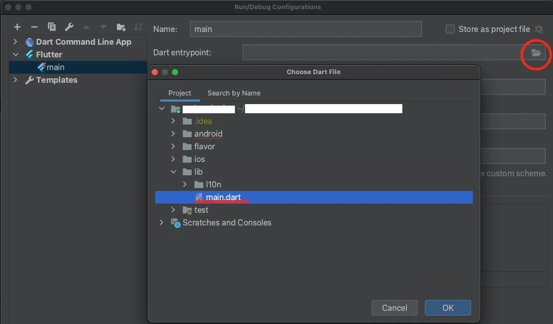
Task: Confirm file selection with OK
Action: [x=447, y=308]
